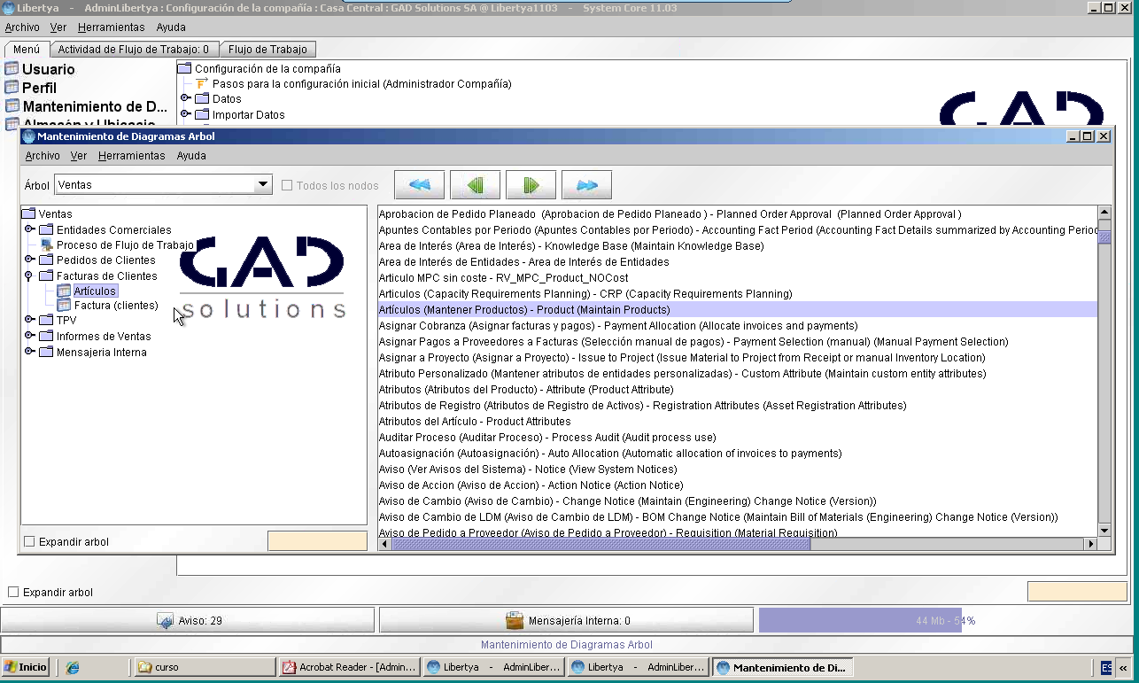Expand the Mensajeria Interna node
This screenshot has width=1139, height=683.
click(x=29, y=352)
